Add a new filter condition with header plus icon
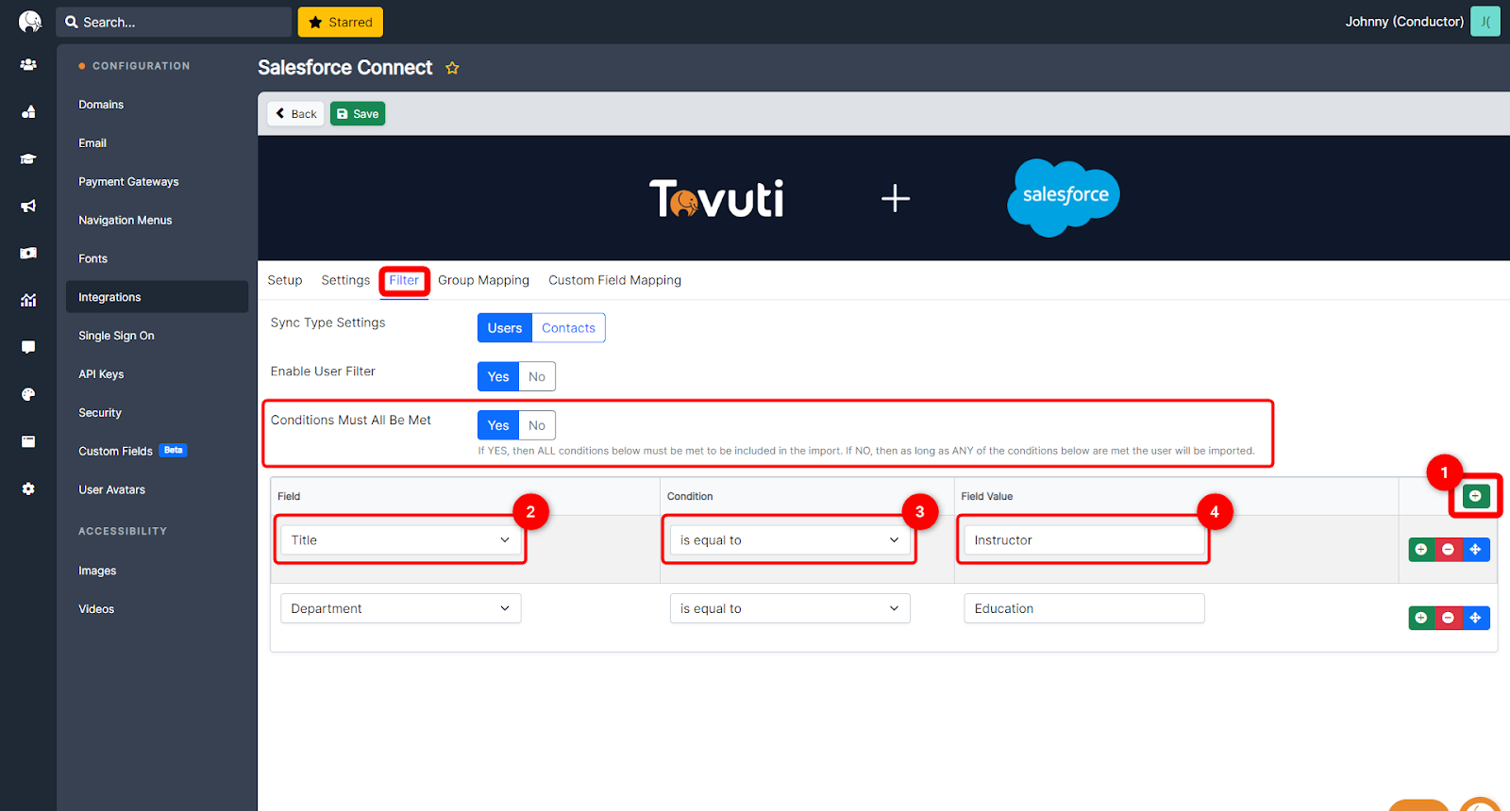Screen dimensions: 1510x811 [x=1475, y=496]
